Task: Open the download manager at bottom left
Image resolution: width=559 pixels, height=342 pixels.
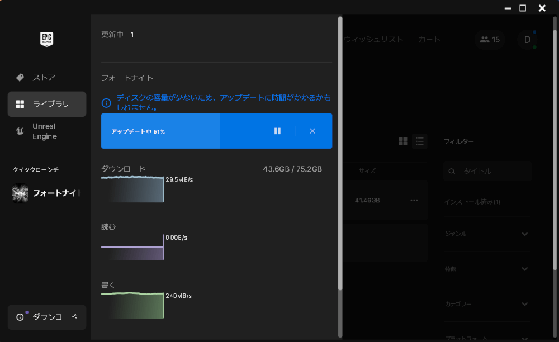Action: [x=47, y=317]
